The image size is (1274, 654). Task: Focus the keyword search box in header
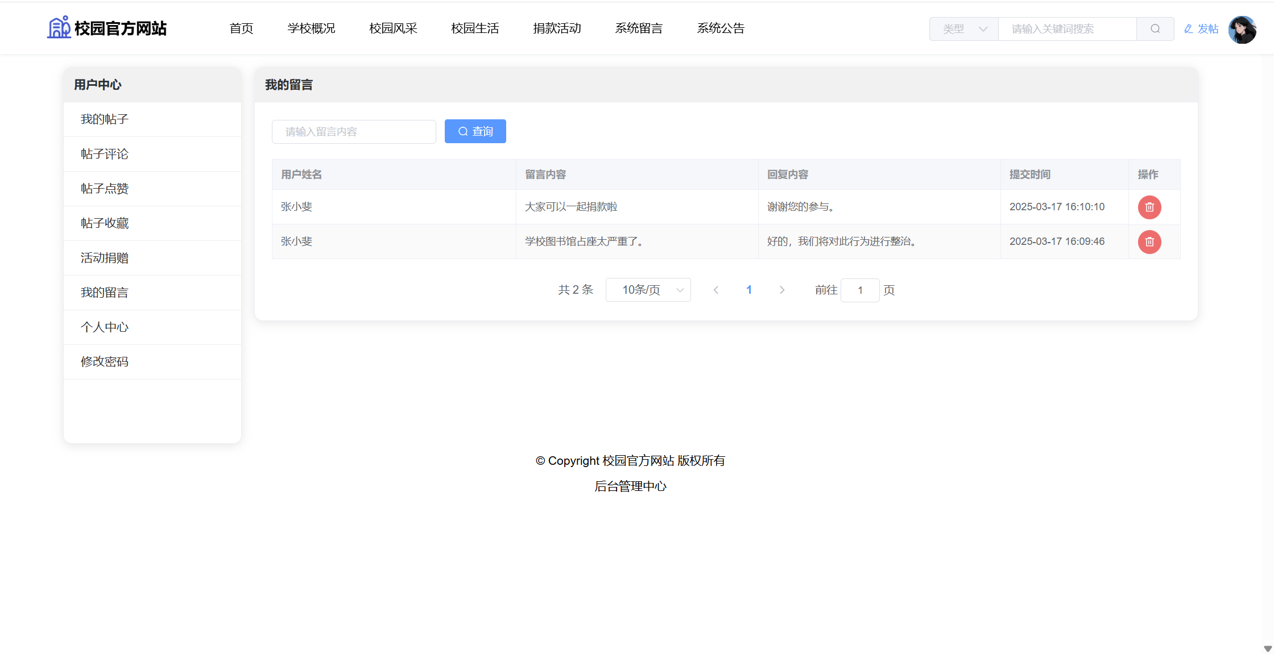point(1066,29)
